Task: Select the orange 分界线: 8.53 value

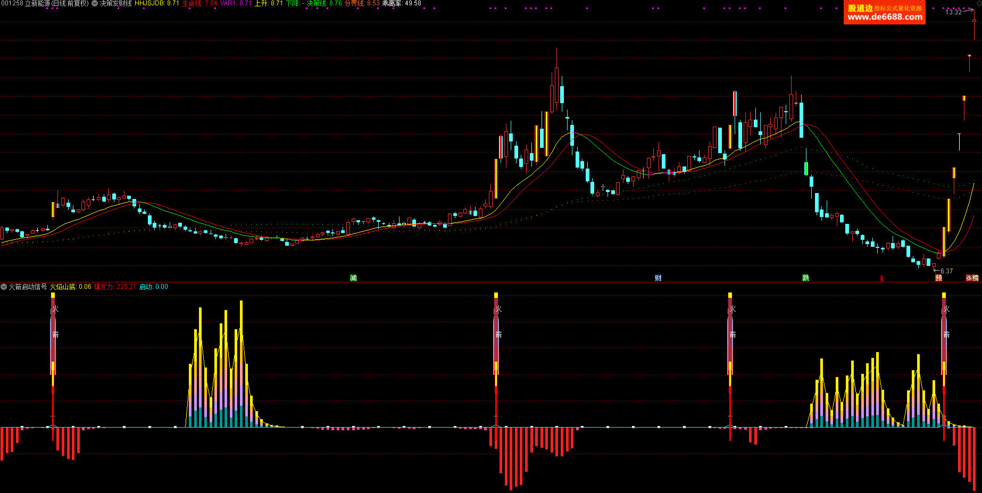Action: click(362, 3)
